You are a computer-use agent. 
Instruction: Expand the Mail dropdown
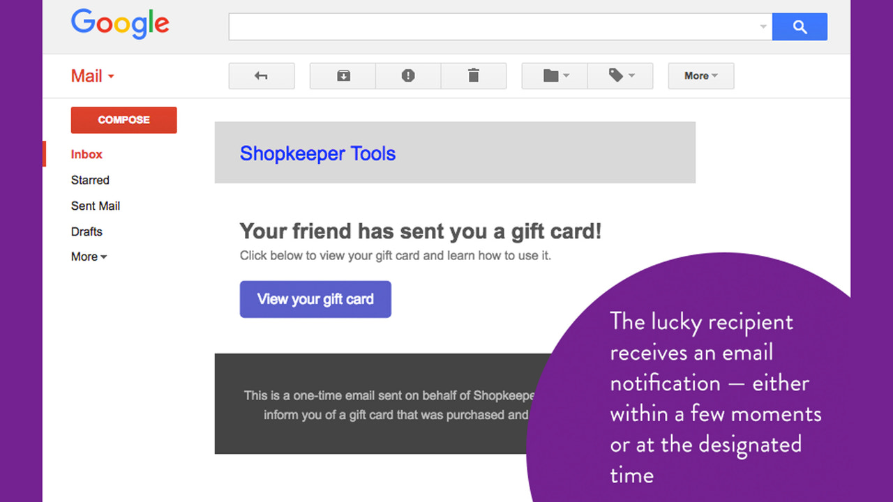[92, 76]
